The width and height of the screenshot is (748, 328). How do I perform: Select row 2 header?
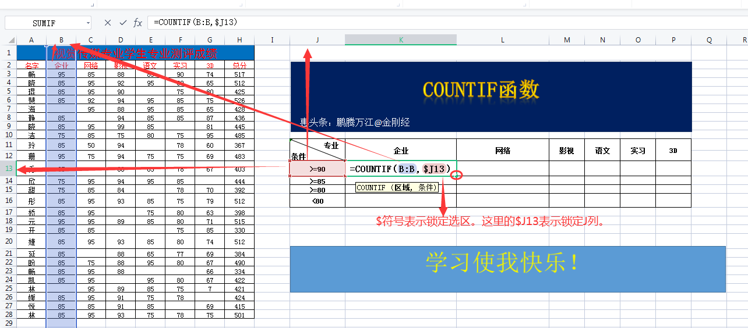[8, 65]
